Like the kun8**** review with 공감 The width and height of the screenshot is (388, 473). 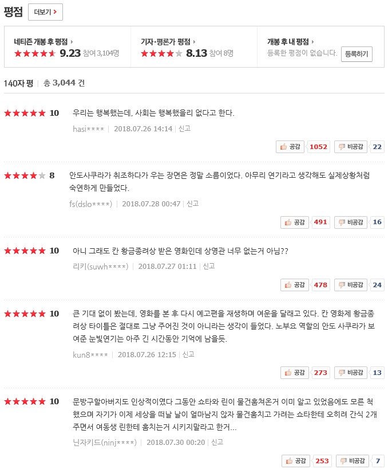(x=294, y=373)
